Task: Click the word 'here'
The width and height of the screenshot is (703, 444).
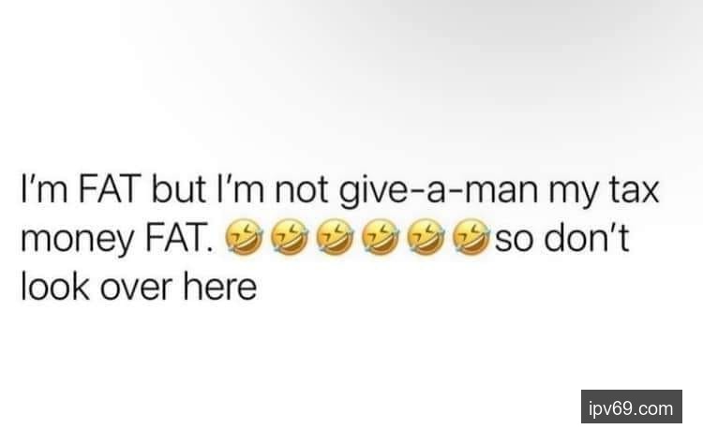Action: [x=219, y=285]
